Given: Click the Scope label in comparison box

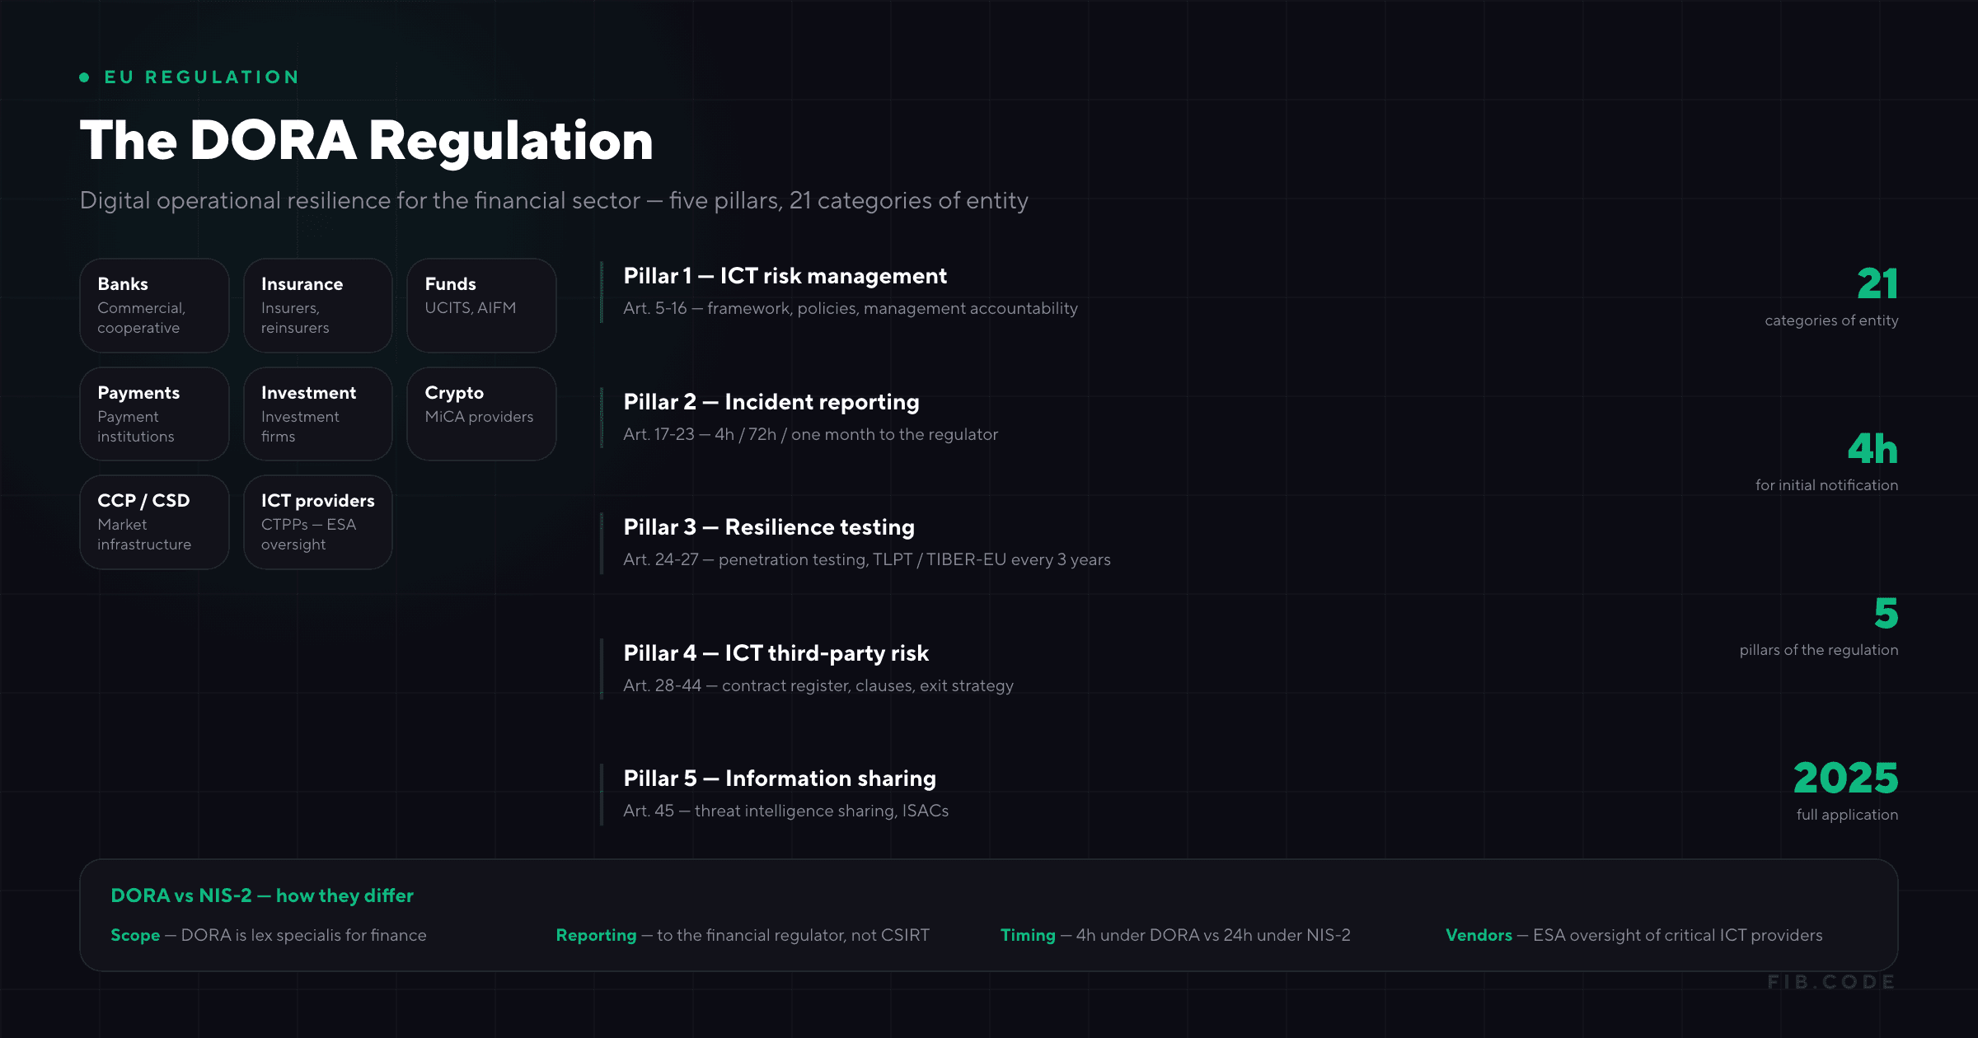Looking at the screenshot, I should (135, 935).
